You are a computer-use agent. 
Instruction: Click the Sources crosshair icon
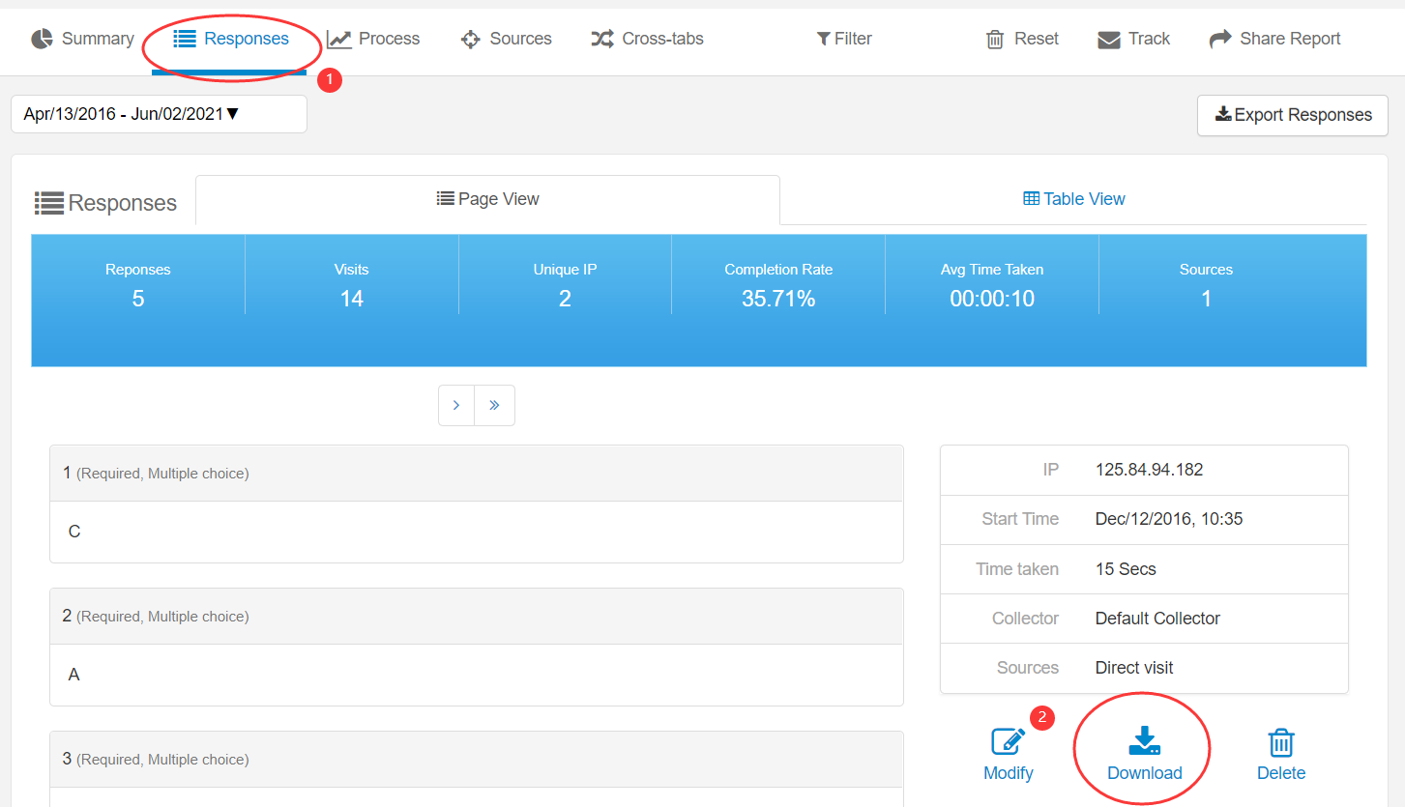[x=471, y=40]
